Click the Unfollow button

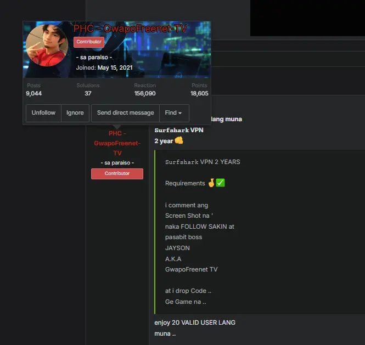pos(43,113)
